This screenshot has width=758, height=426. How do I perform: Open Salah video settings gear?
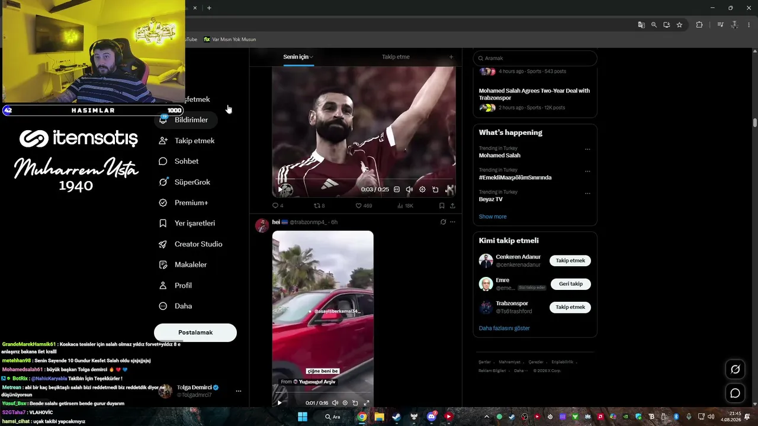pos(422,189)
